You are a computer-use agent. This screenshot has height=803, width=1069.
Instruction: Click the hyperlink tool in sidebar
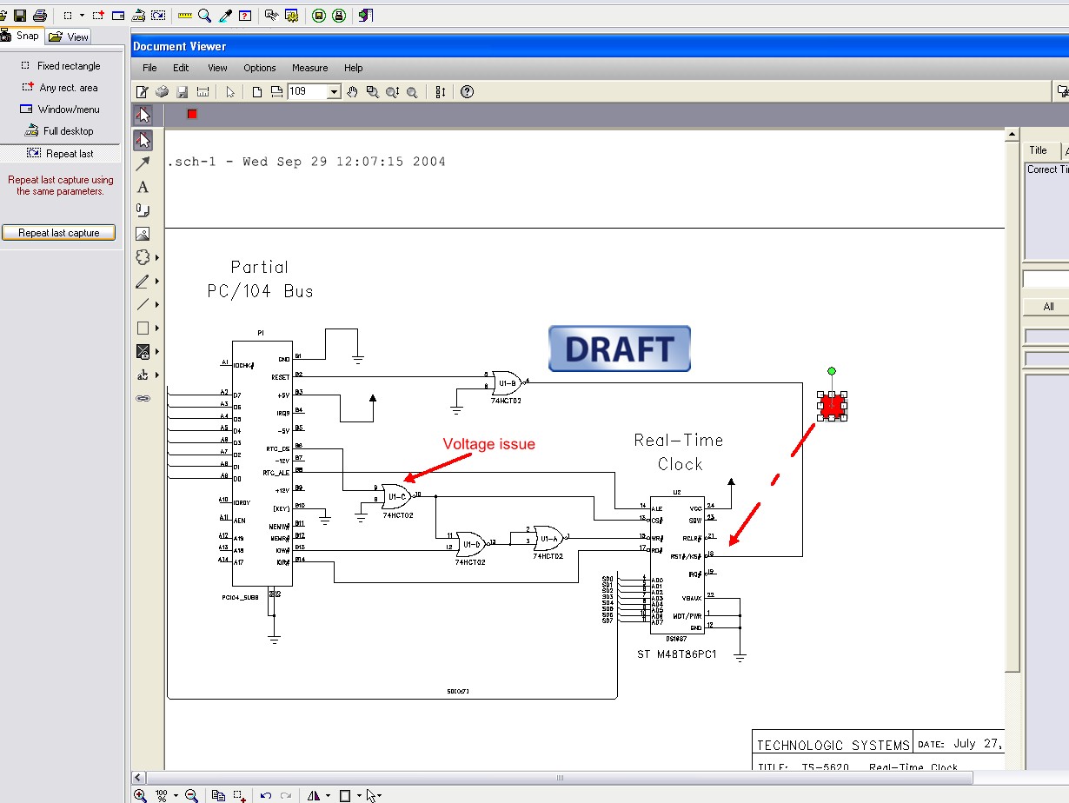143,398
